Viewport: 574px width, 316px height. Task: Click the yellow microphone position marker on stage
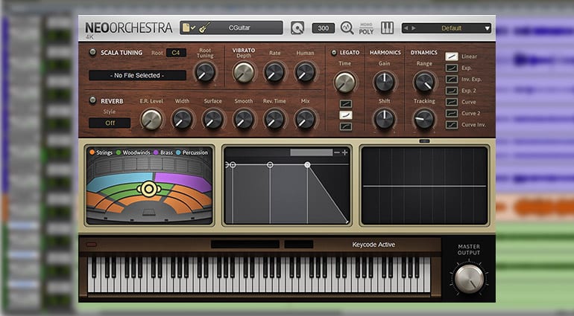(148, 189)
